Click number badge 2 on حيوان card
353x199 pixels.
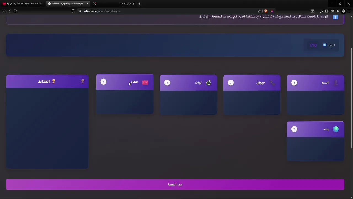click(231, 83)
